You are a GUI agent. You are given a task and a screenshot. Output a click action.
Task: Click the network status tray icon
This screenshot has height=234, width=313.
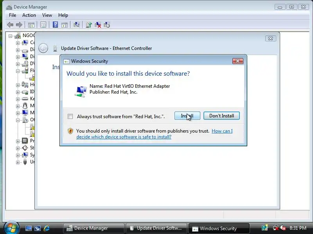point(276,228)
